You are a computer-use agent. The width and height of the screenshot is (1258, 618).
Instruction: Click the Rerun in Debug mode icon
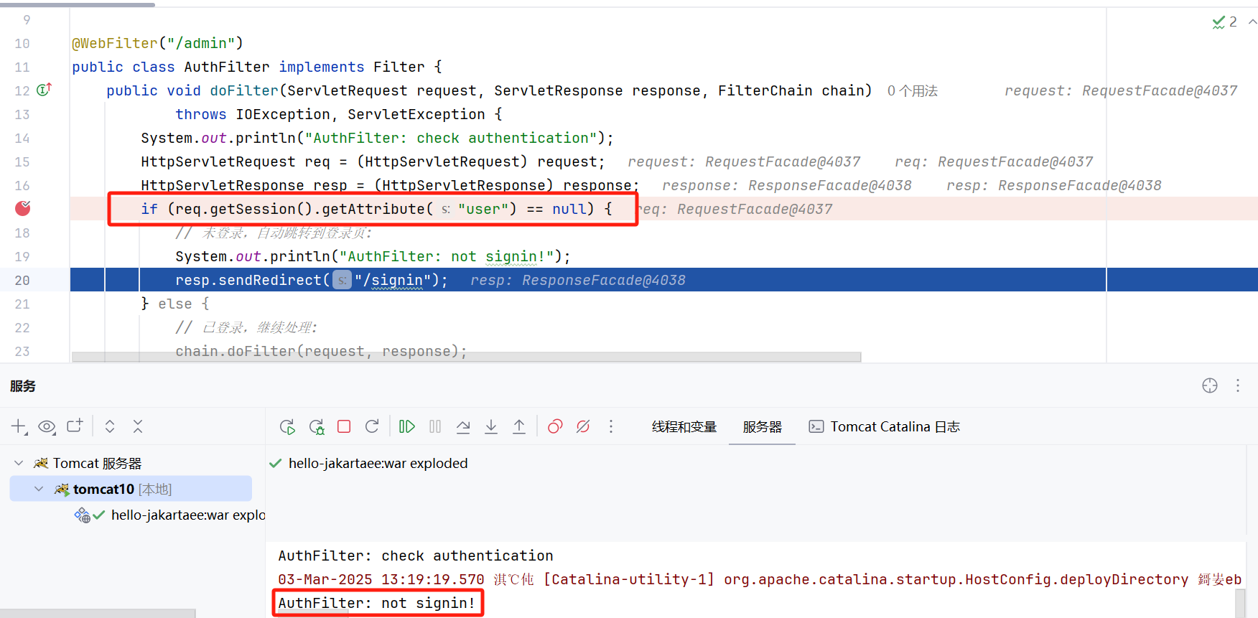(317, 427)
